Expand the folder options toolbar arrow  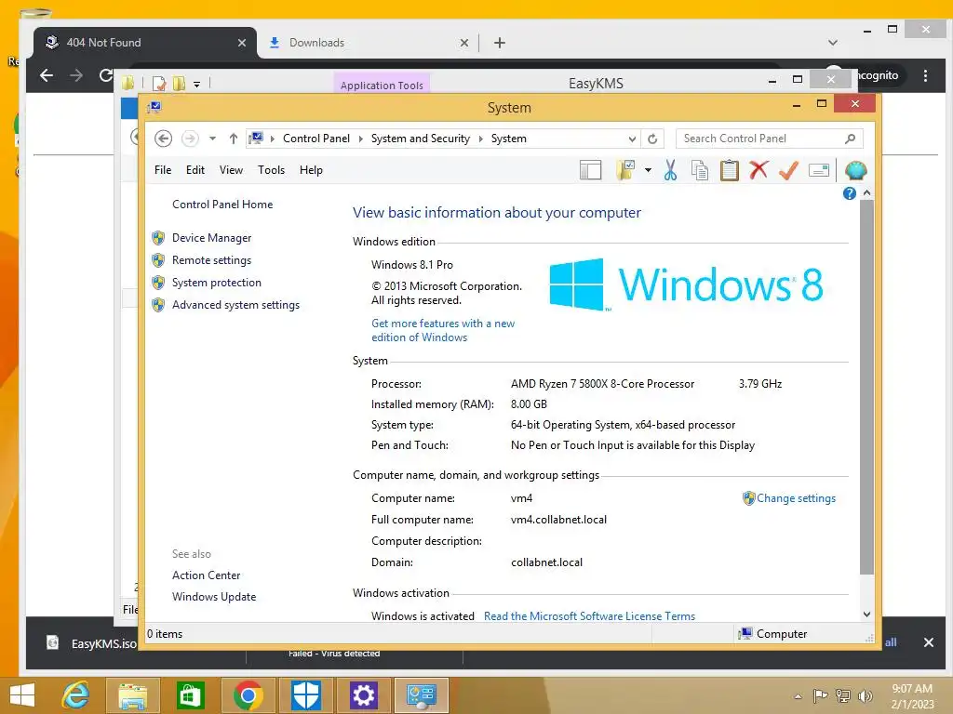tap(648, 171)
